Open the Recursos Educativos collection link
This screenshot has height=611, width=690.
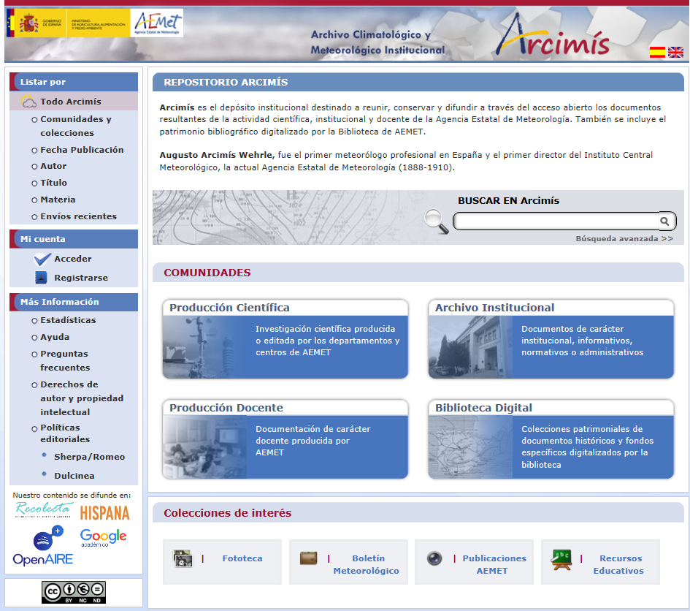point(618,564)
